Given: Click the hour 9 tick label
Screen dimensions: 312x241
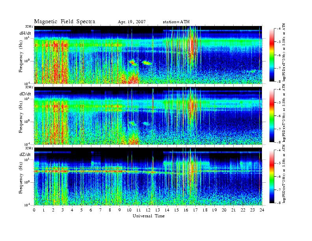Looking at the screenshot, I should tap(120, 210).
